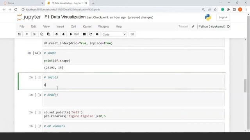Cut the selected cell with scissors icon
Image resolution: width=250 pixels, height=140 pixels.
point(35,34)
